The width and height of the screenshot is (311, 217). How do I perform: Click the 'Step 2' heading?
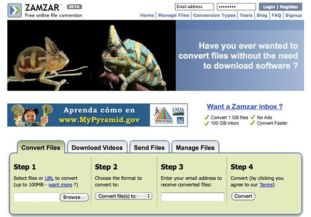[x=106, y=167]
